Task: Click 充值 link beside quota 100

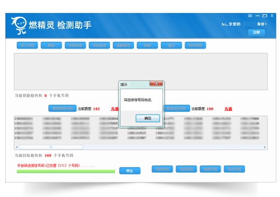Action: click(228, 109)
